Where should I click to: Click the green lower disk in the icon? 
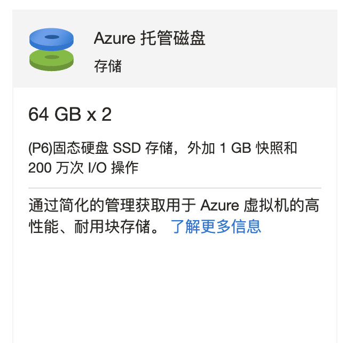point(51,60)
